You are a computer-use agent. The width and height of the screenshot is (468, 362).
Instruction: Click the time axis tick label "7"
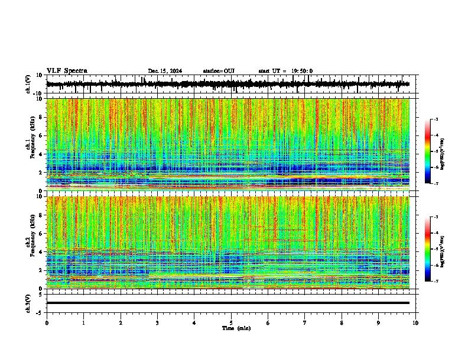(x=305, y=323)
